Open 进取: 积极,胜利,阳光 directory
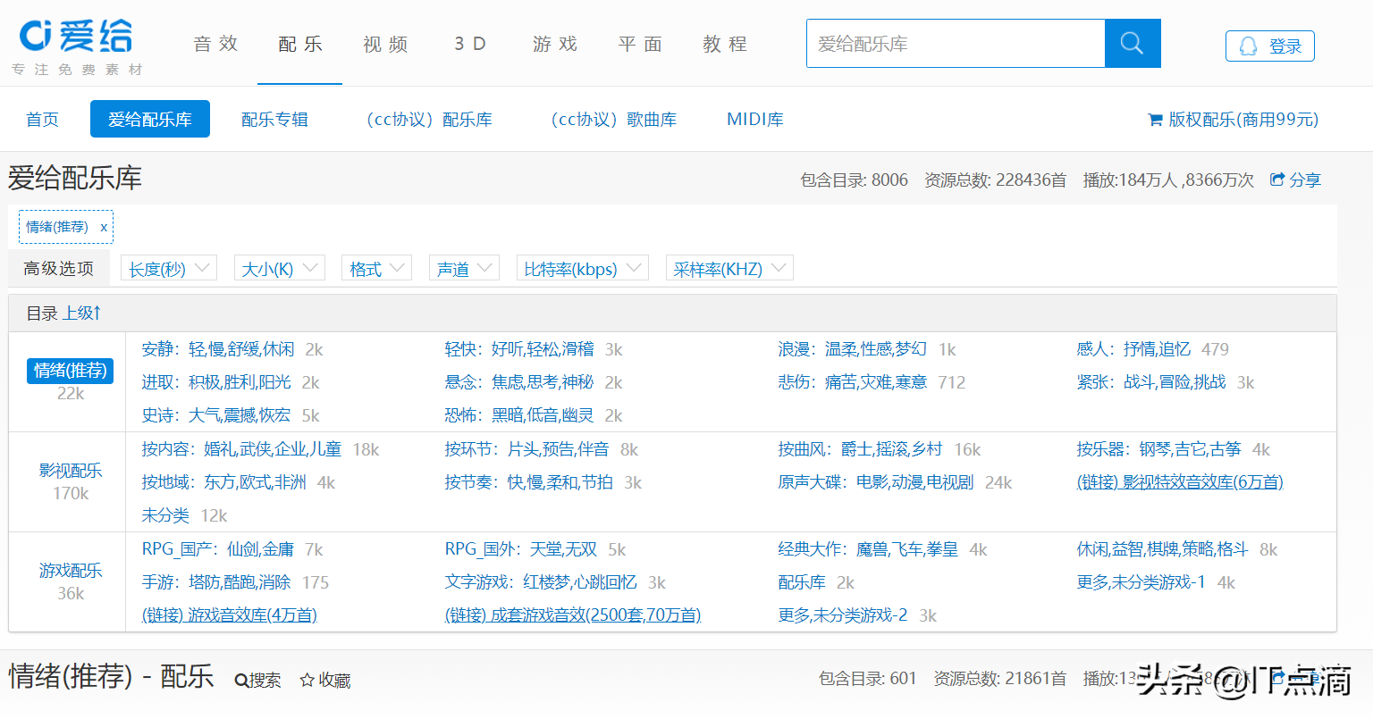This screenshot has width=1373, height=719. pos(216,382)
